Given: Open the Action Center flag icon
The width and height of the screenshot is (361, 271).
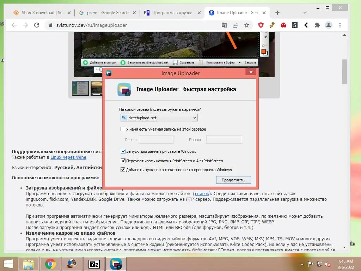Looking at the screenshot, I should (x=311, y=264).
